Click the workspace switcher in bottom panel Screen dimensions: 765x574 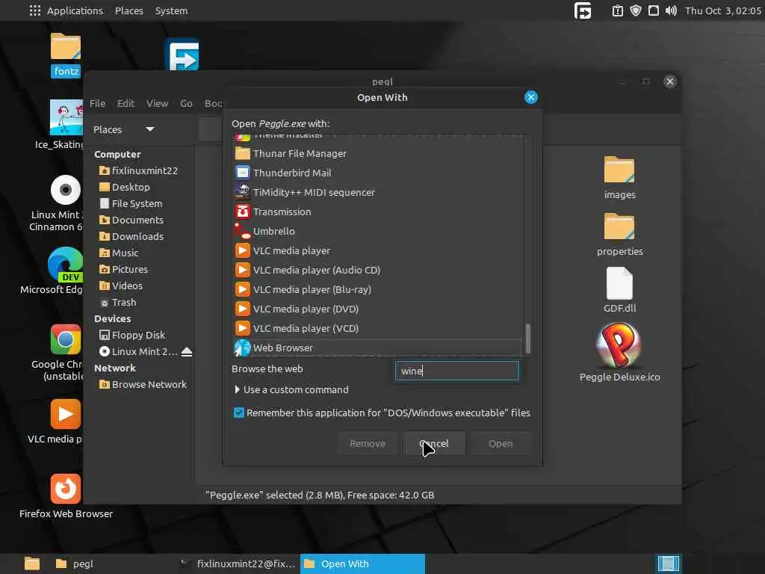tap(668, 564)
